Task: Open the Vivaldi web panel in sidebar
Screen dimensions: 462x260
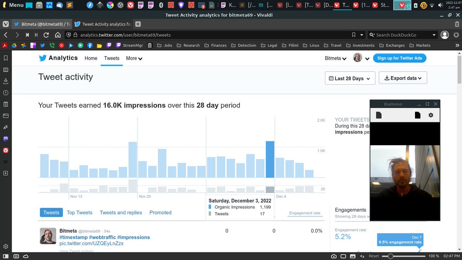Action: [6, 150]
